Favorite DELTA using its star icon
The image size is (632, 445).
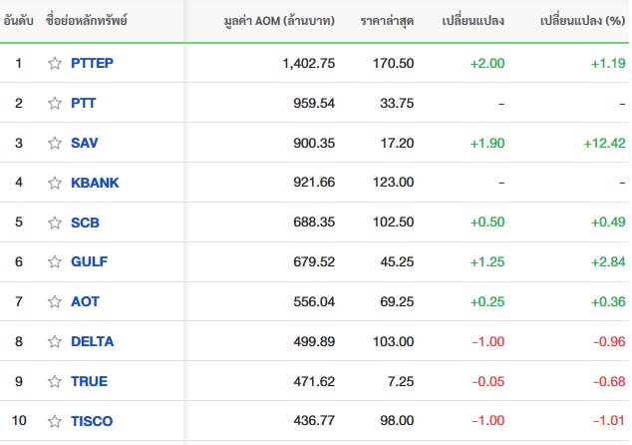point(55,341)
